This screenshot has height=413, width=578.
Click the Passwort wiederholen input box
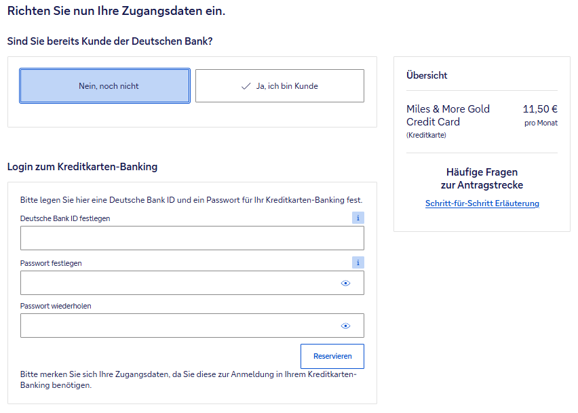pos(176,326)
